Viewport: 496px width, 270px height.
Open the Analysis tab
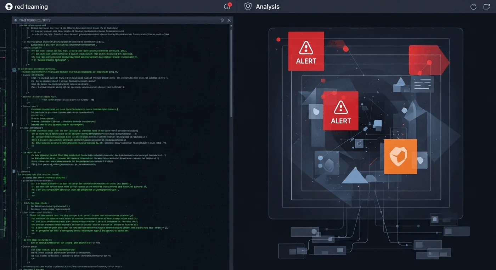267,7
